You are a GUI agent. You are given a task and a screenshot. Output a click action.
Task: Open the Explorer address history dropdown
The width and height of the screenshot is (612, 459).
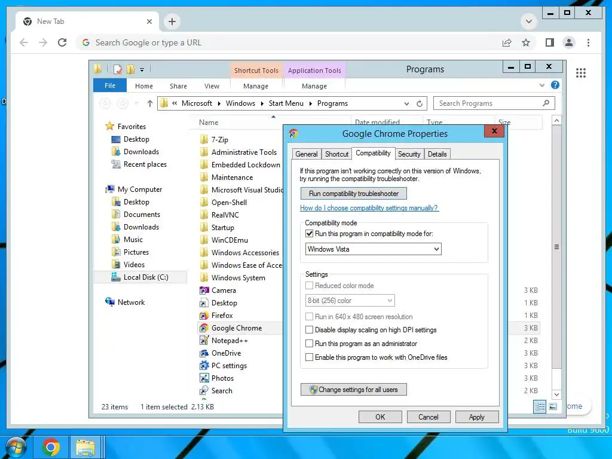tap(406, 103)
